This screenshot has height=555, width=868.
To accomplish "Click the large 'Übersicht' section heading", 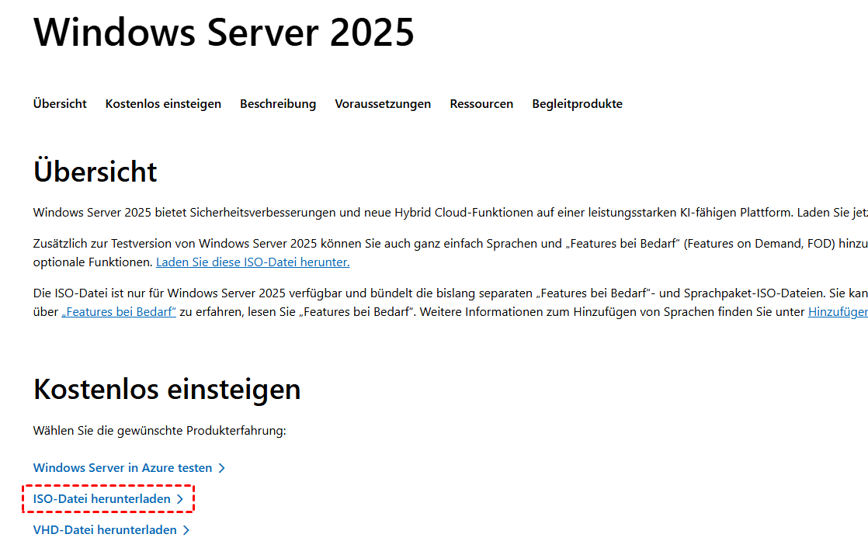I will (95, 172).
